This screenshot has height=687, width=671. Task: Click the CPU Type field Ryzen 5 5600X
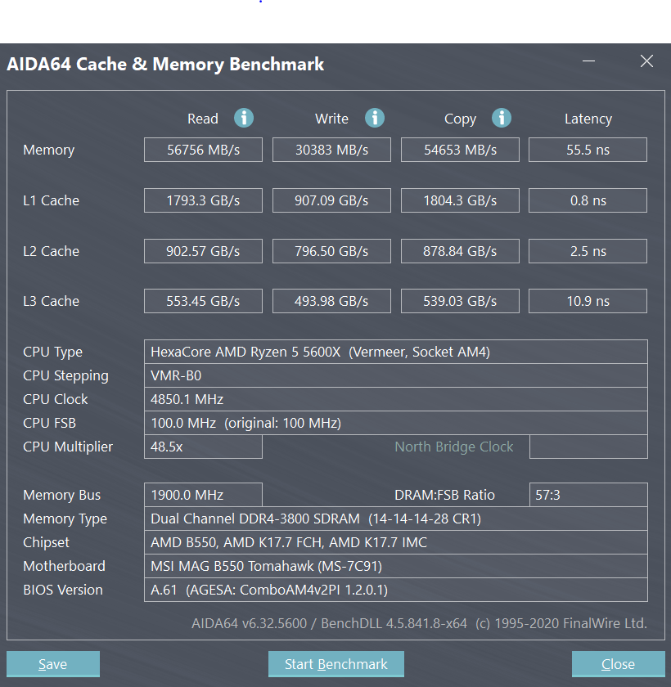396,352
